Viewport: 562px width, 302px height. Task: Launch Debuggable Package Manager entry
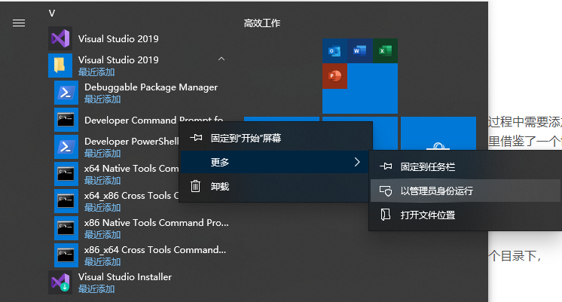point(151,87)
